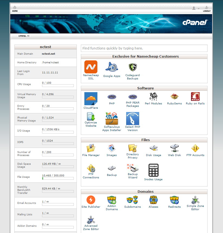The image size is (223, 233).
Task: Open Optimize Website icon
Action: (x=91, y=116)
